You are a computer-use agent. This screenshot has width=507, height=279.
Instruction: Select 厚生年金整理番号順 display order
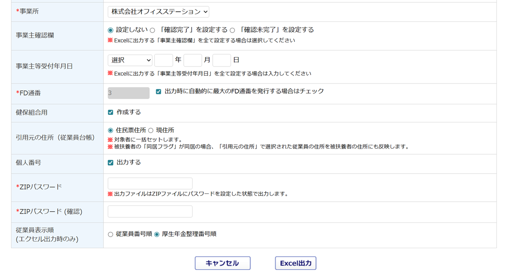coord(157,235)
